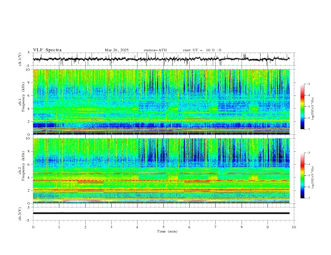Click the 4 kHz tick on ch.1 frequency axis

click(30, 109)
